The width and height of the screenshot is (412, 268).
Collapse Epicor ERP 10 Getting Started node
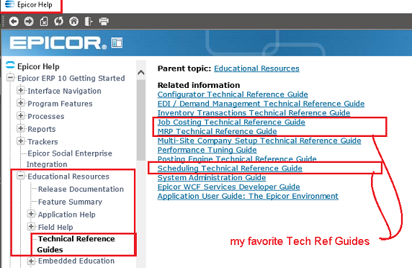[x=11, y=78]
